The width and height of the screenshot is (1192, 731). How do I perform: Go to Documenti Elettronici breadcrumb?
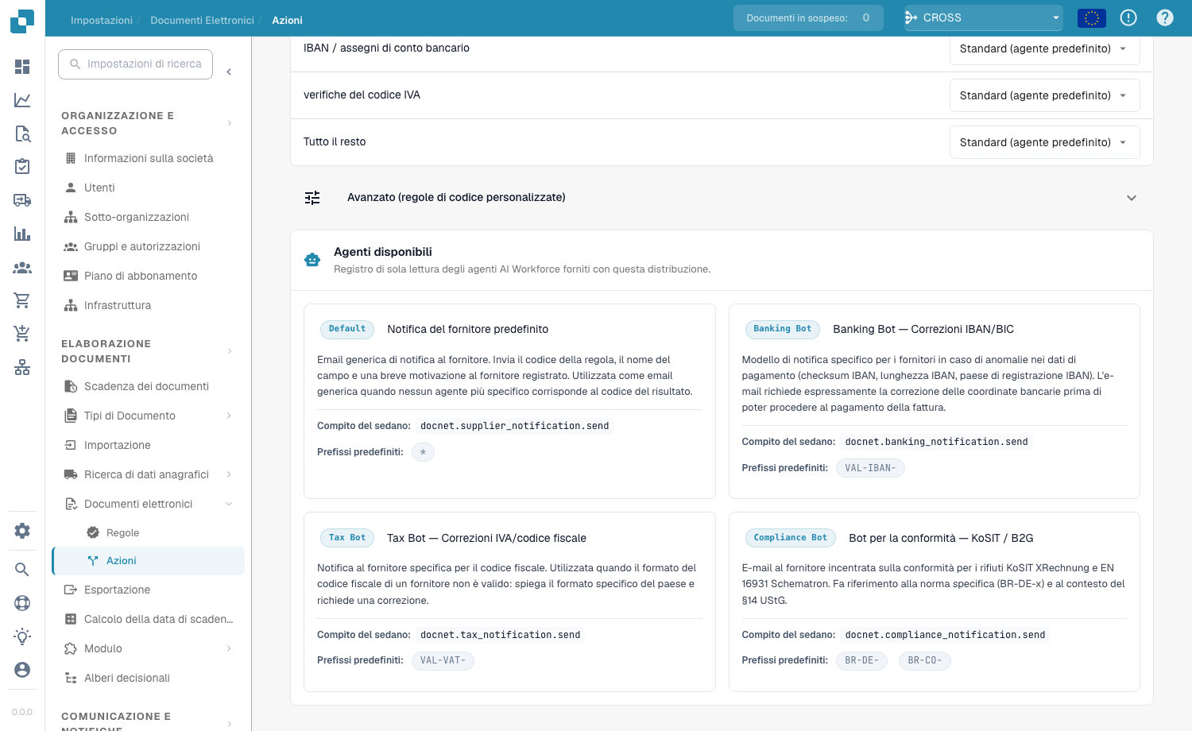(202, 20)
